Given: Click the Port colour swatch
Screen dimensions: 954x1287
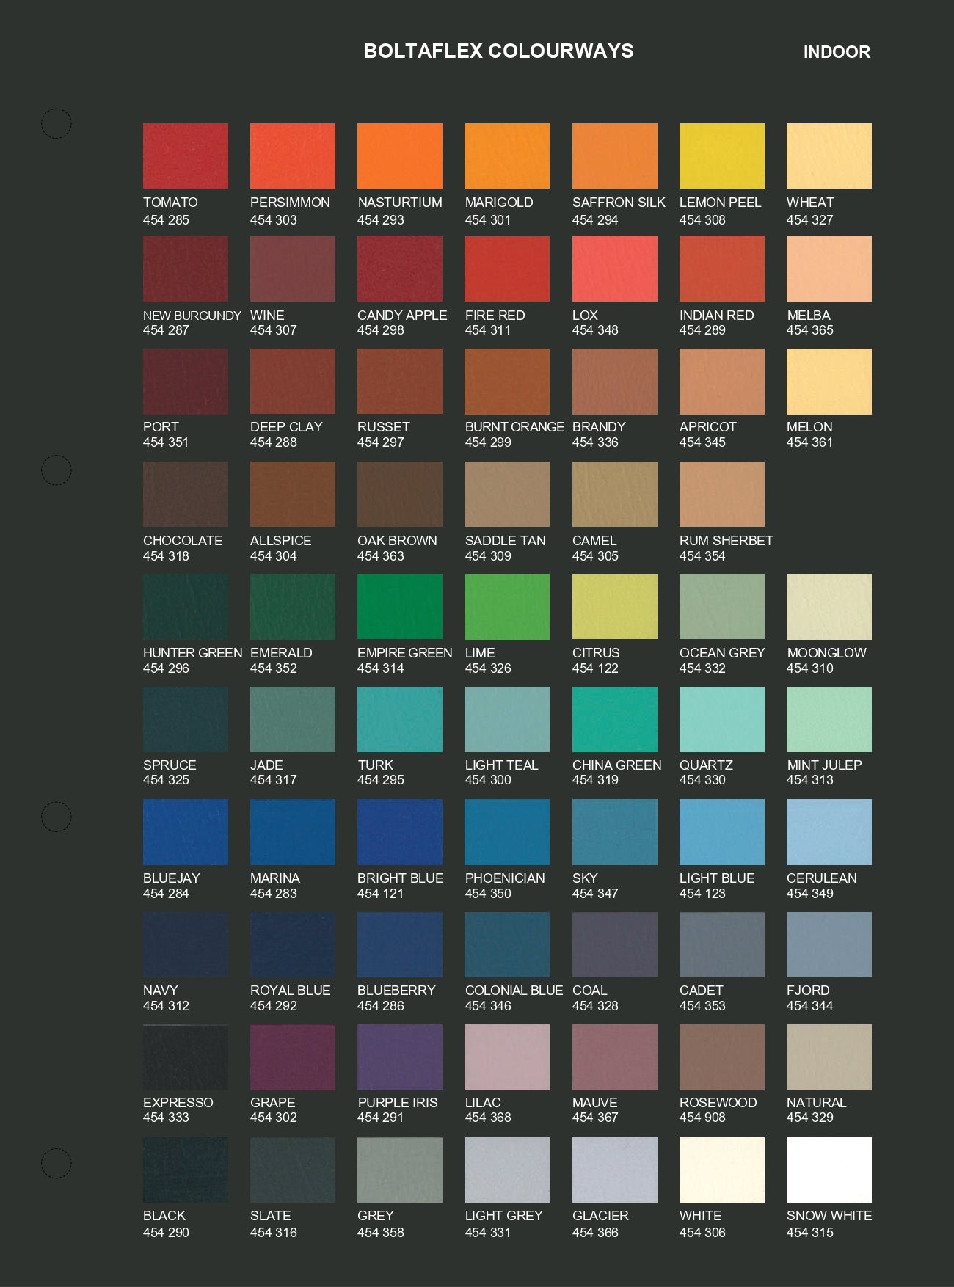Looking at the screenshot, I should 186,382.
